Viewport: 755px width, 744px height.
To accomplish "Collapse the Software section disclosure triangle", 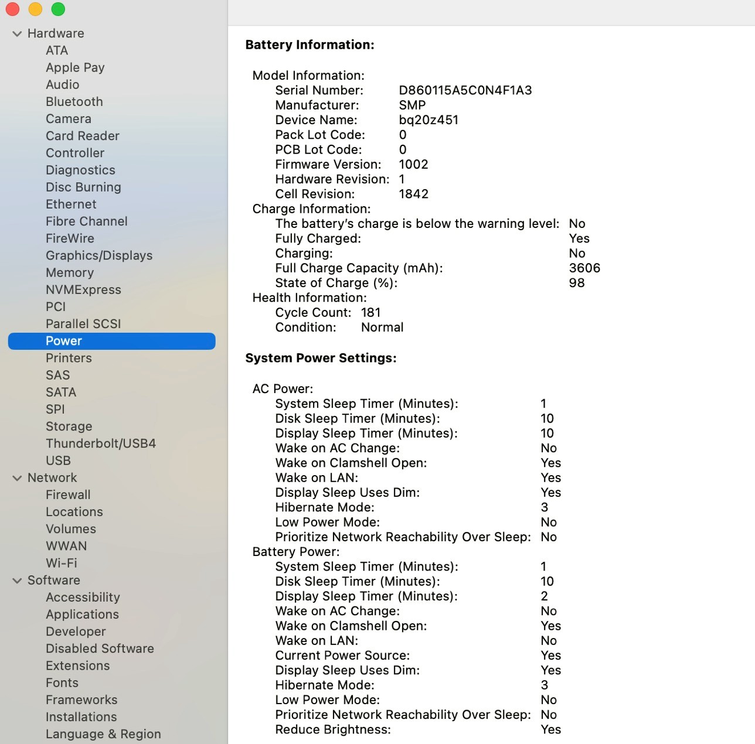I will click(x=16, y=580).
